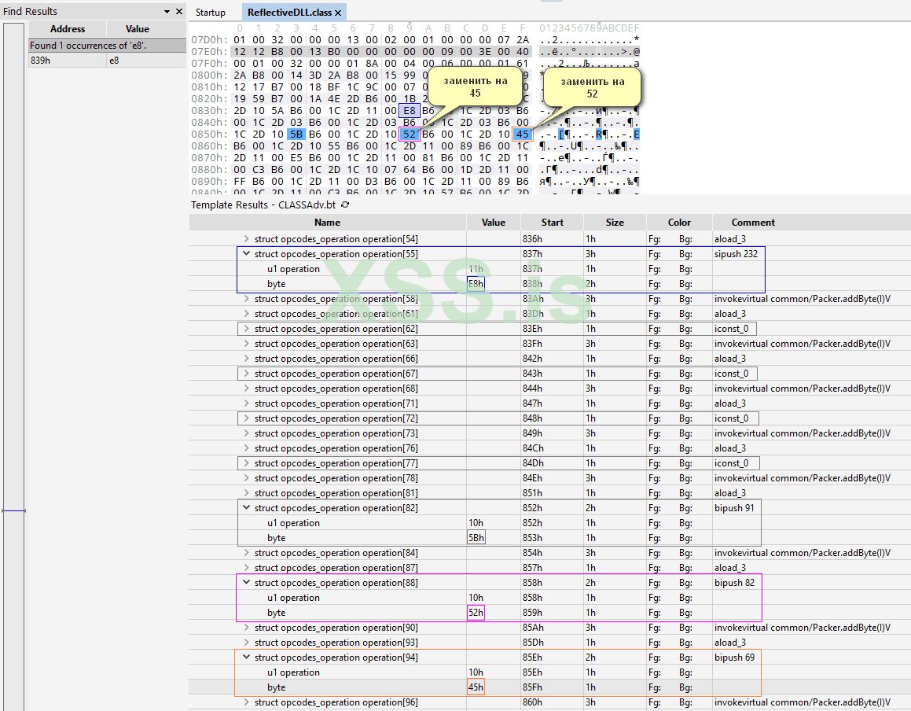Collapse the operation[55] struct node
Image resolution: width=911 pixels, height=711 pixels.
247,254
